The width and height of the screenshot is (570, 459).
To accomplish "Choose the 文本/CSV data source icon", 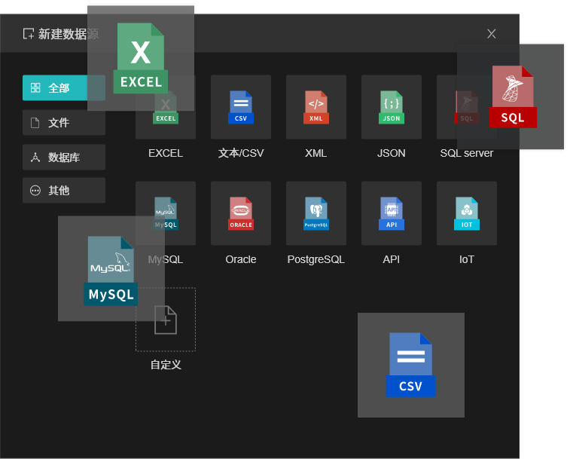I will (241, 107).
